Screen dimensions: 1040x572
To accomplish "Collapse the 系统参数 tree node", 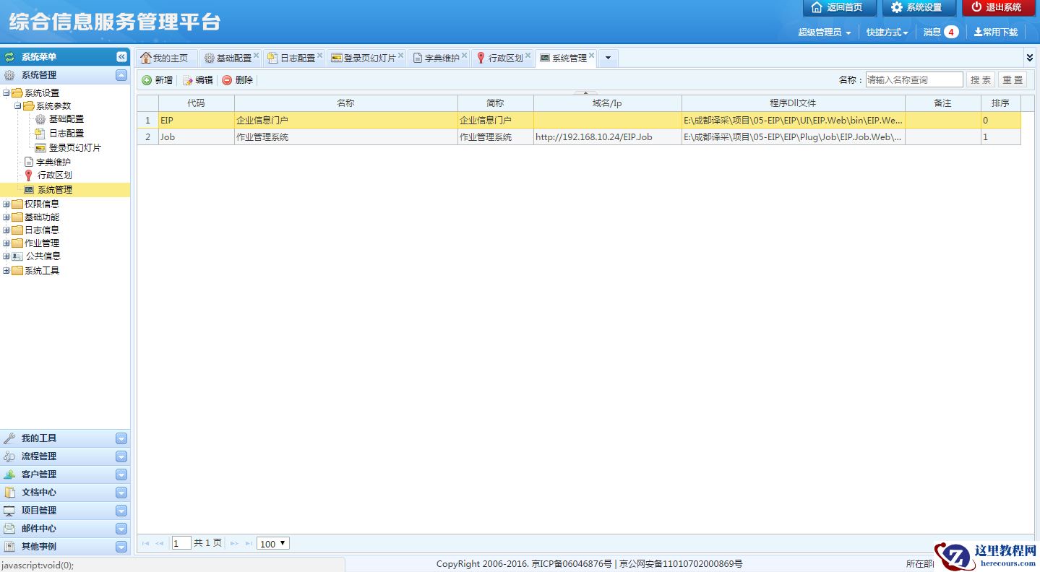I will point(18,106).
